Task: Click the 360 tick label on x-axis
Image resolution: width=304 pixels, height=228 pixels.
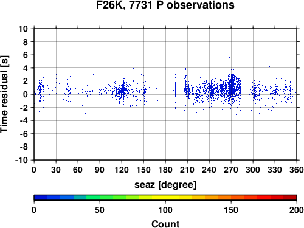Action: pos(297,170)
